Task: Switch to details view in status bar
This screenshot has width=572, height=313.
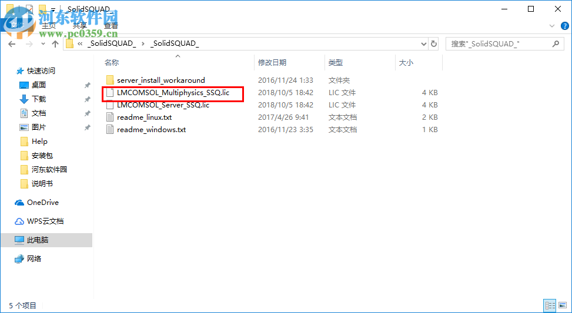Action: pos(550,305)
